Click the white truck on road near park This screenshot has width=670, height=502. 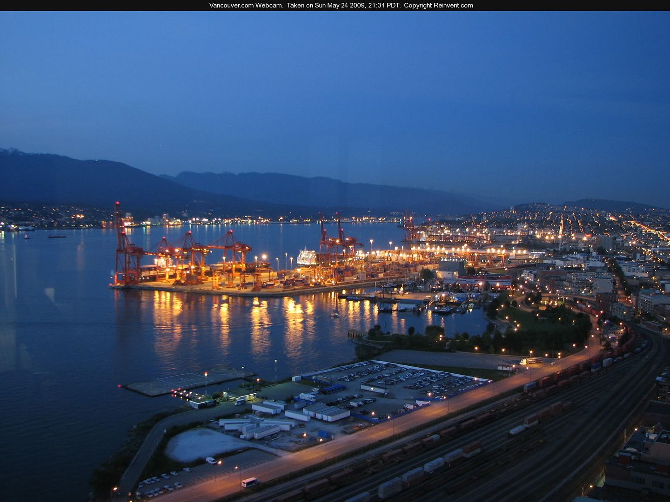(x=530, y=361)
